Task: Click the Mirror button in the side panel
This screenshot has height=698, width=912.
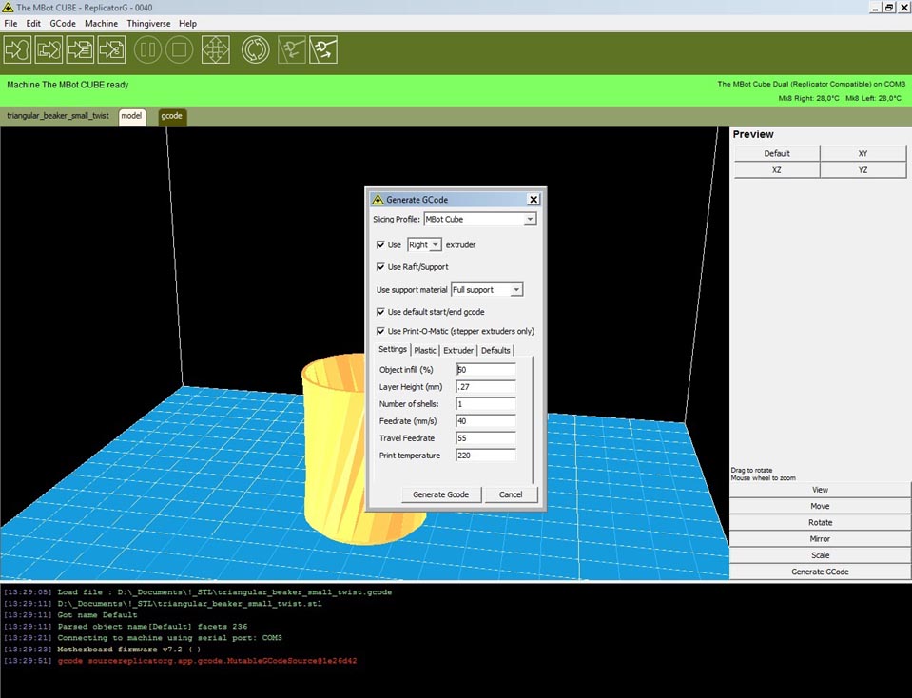Action: pos(820,538)
